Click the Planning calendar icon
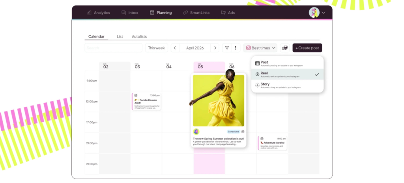 click(x=152, y=12)
